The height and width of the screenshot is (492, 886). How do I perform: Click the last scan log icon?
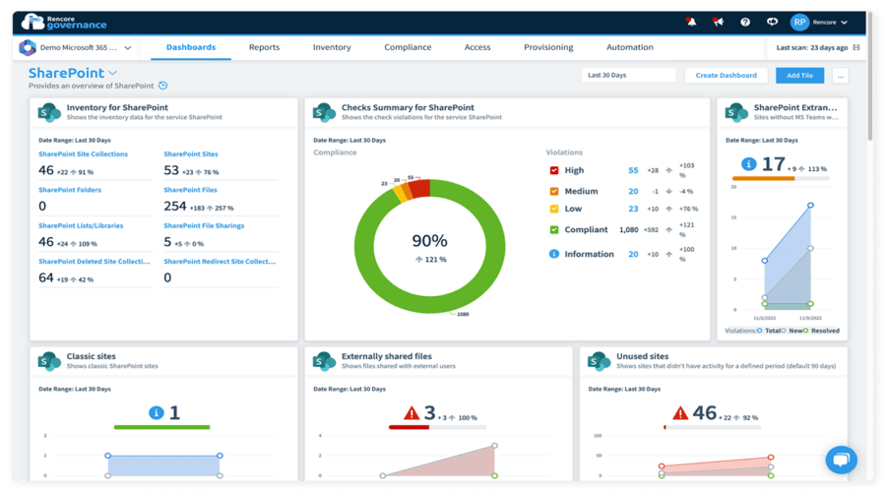click(856, 47)
